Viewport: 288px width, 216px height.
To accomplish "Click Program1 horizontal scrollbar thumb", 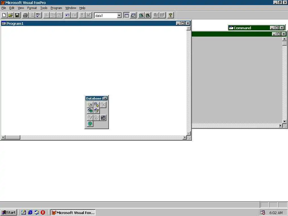I will (x=13, y=137).
